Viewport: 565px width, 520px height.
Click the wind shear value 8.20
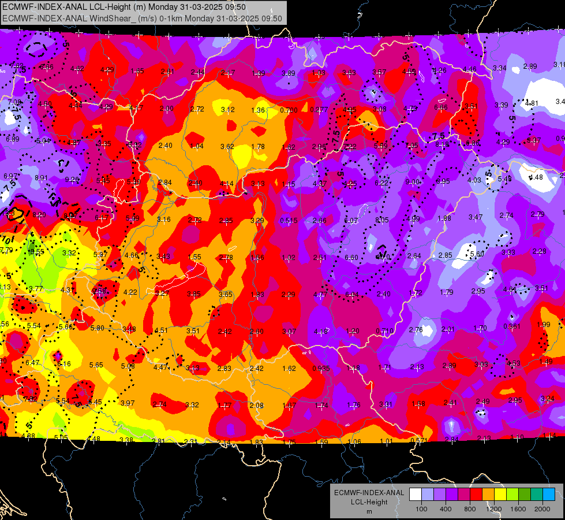[x=39, y=215]
